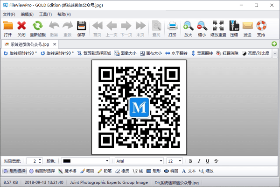Open the 工具(T) menu

tap(46, 14)
